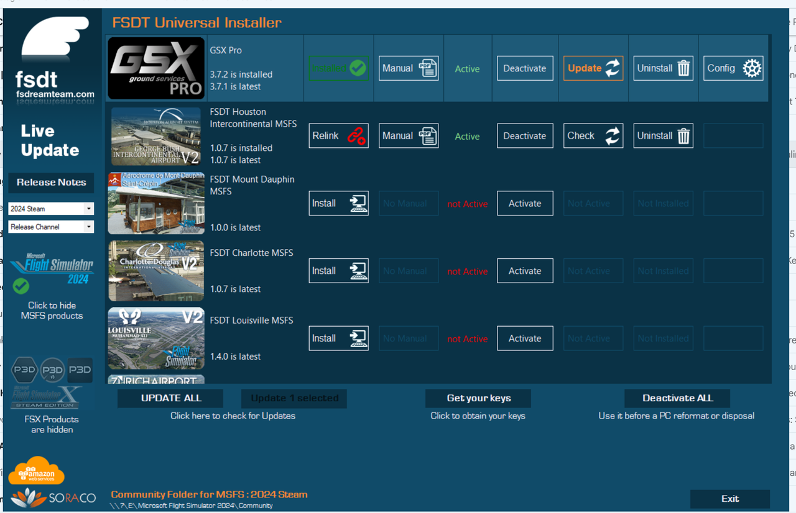Click "not Active" status for Louisville

coord(468,339)
